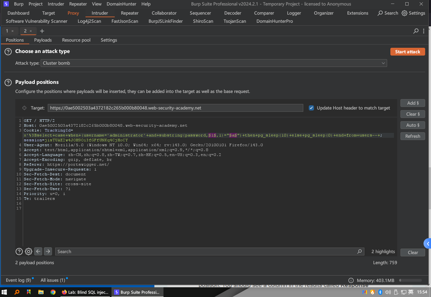Open help for Payload positions
The width and height of the screenshot is (431, 297).
click(8, 83)
